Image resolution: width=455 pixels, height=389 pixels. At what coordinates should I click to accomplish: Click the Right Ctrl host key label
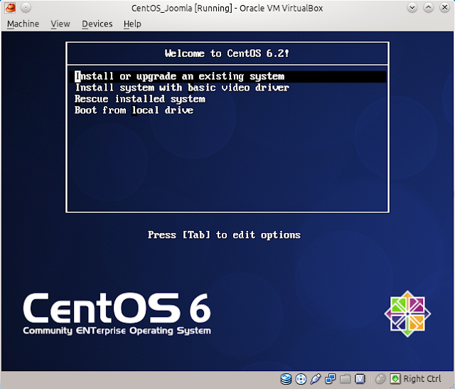422,379
